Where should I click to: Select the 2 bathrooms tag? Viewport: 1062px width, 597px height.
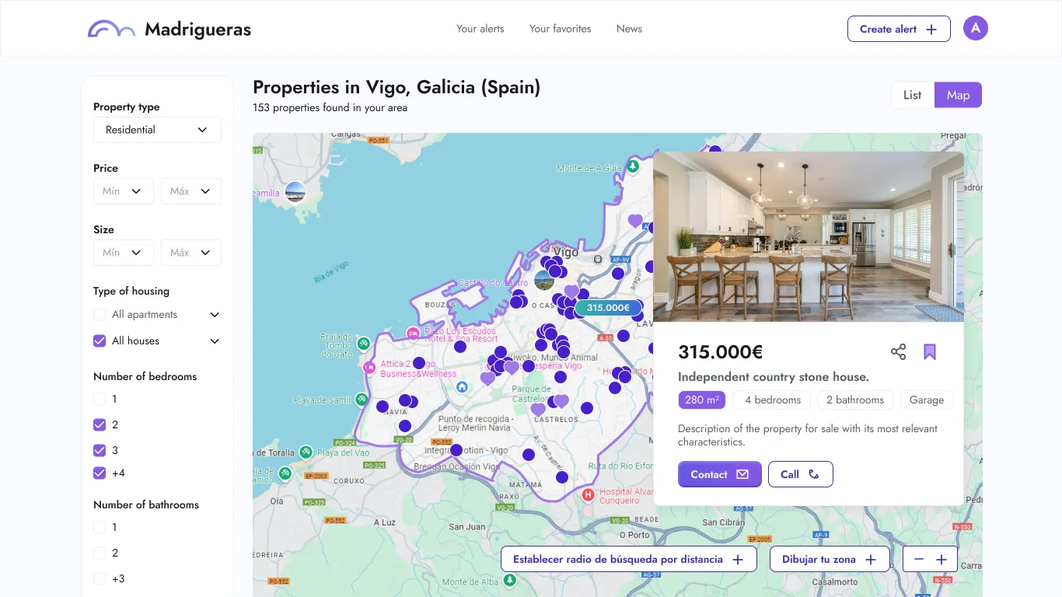pyautogui.click(x=855, y=400)
